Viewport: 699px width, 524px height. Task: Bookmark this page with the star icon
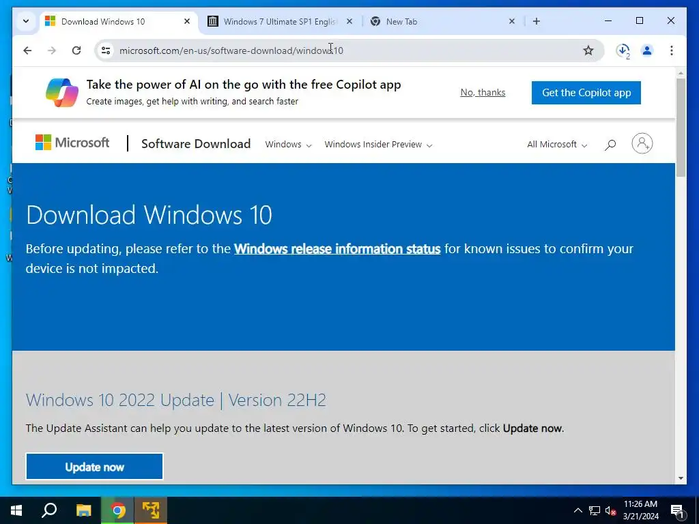tap(588, 50)
